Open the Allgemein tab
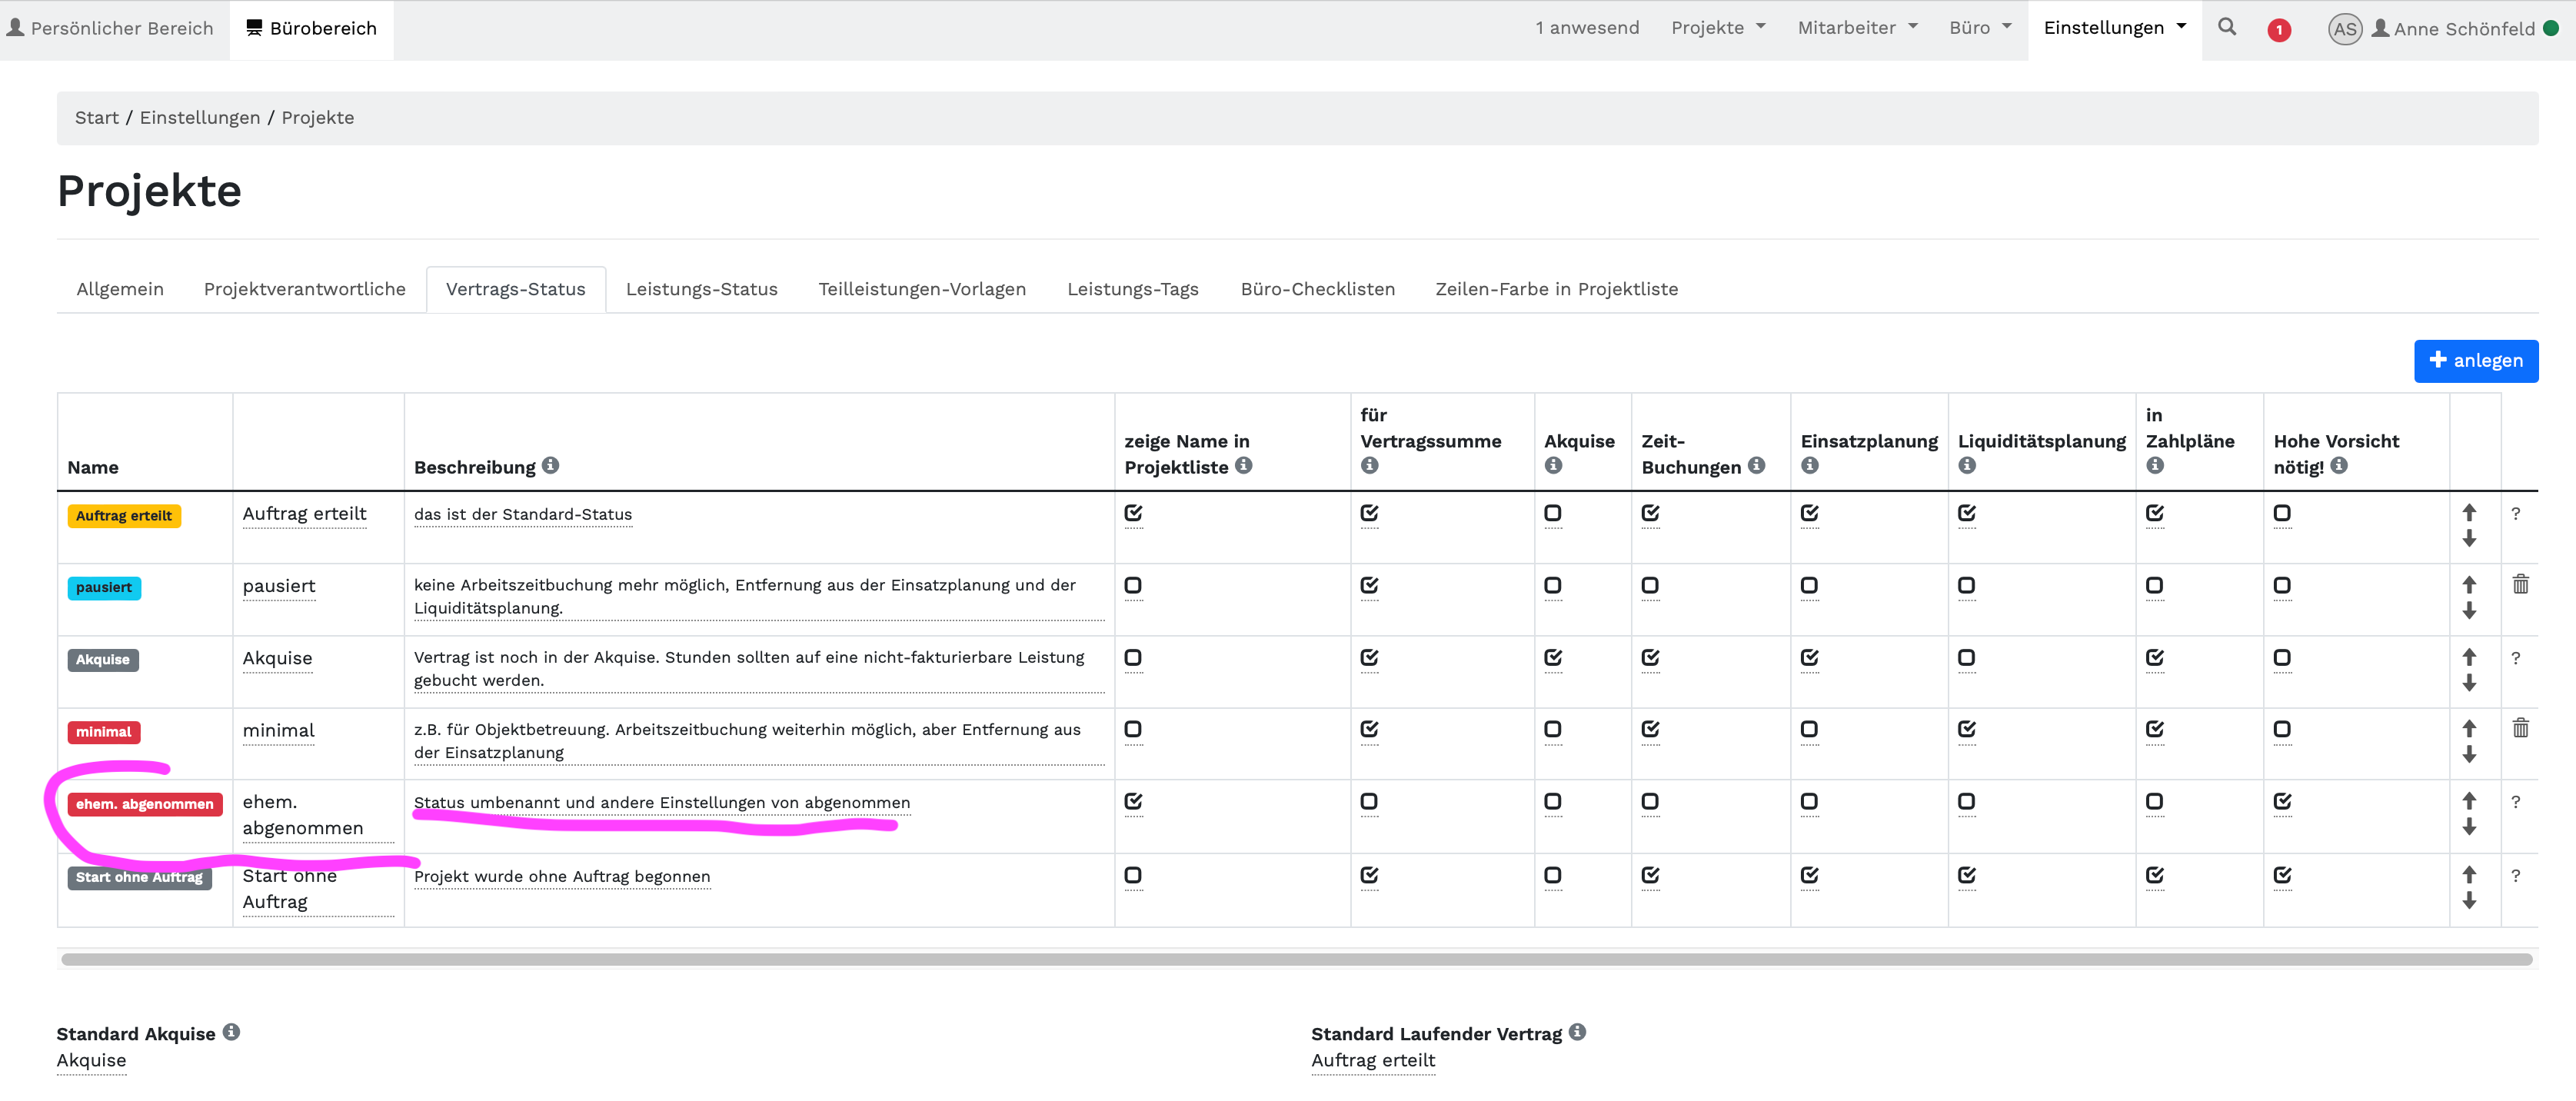Screen dimensions: 2576x1101 120,289
